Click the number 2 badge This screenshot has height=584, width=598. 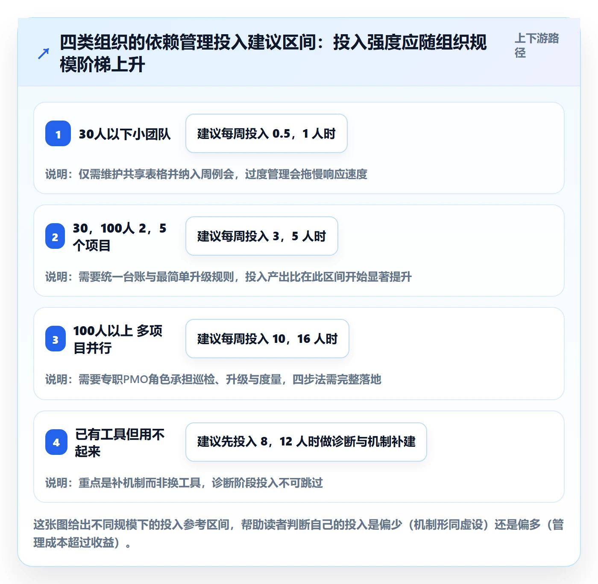click(55, 236)
